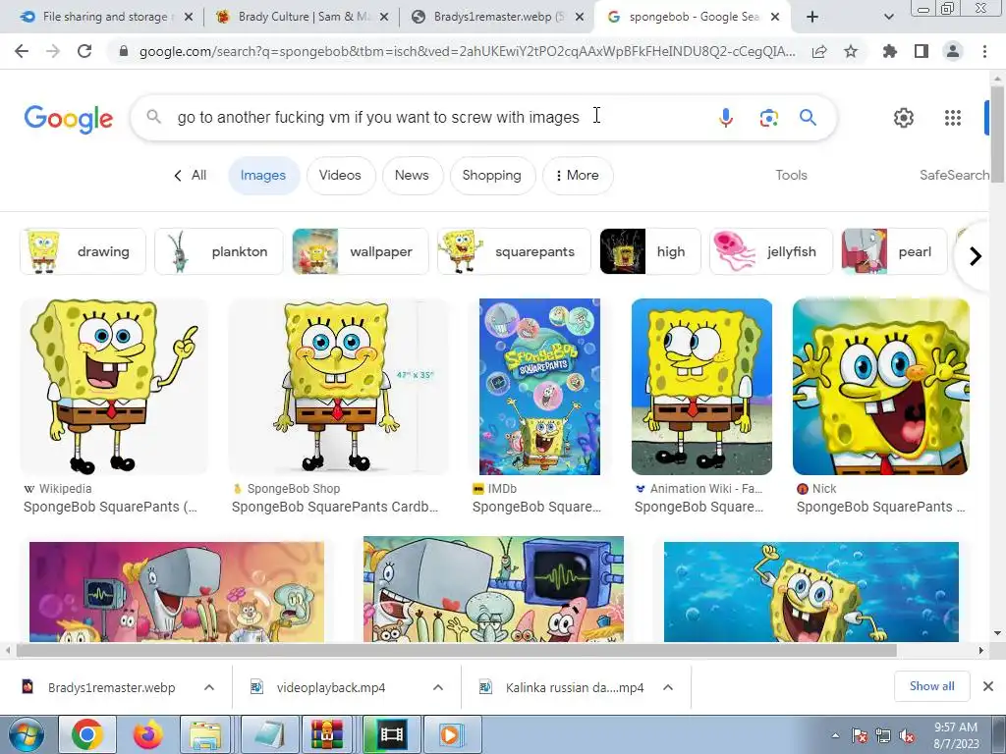The height and width of the screenshot is (754, 1006).
Task: Open the Google apps grid
Action: click(x=953, y=118)
